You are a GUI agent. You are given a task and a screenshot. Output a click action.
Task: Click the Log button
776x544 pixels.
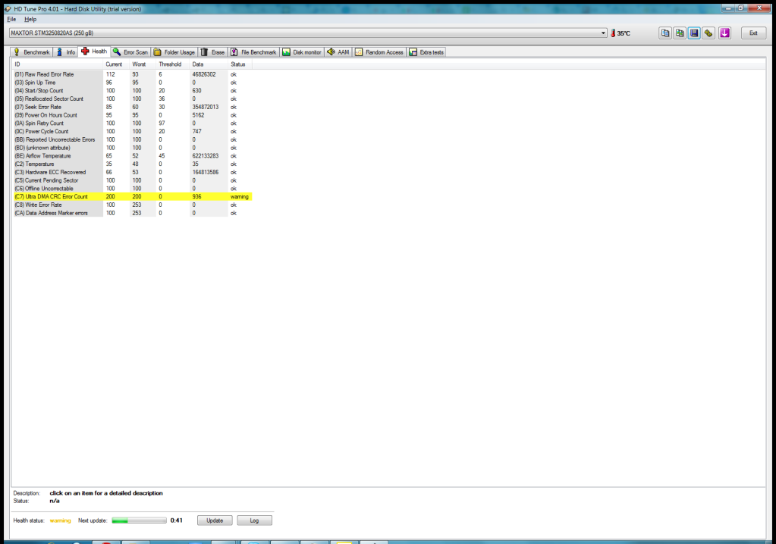click(x=254, y=521)
